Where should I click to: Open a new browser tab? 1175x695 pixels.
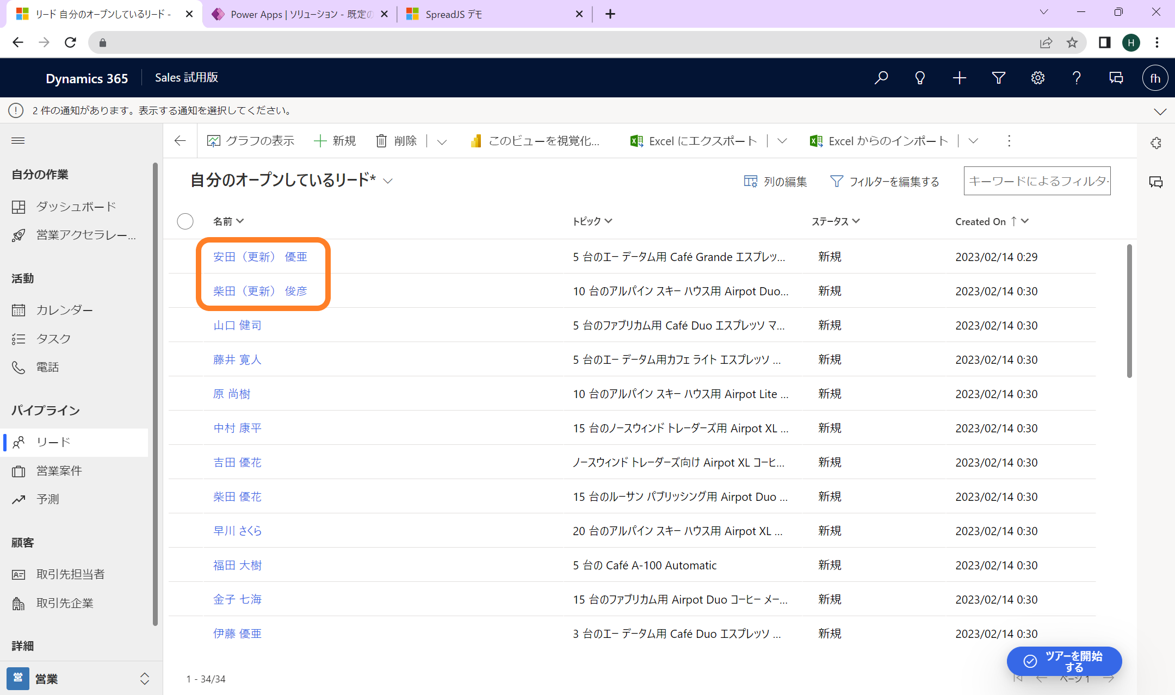tap(610, 14)
